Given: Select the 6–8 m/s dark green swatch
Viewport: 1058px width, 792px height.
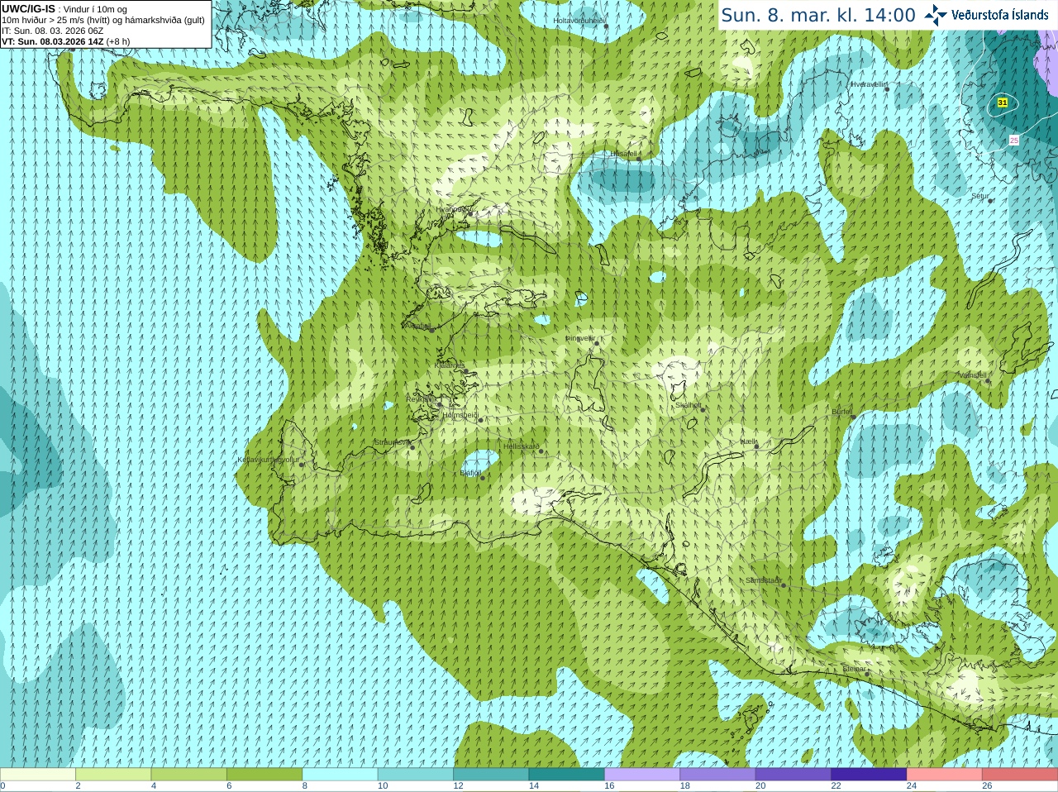Looking at the screenshot, I should pos(264,775).
